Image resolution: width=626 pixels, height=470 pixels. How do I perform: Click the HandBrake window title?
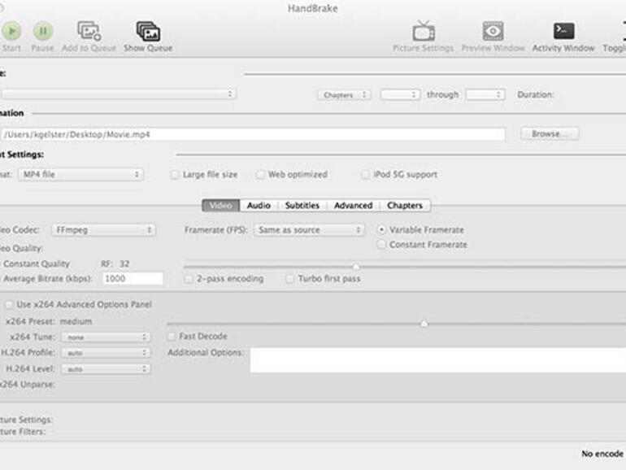[x=313, y=8]
